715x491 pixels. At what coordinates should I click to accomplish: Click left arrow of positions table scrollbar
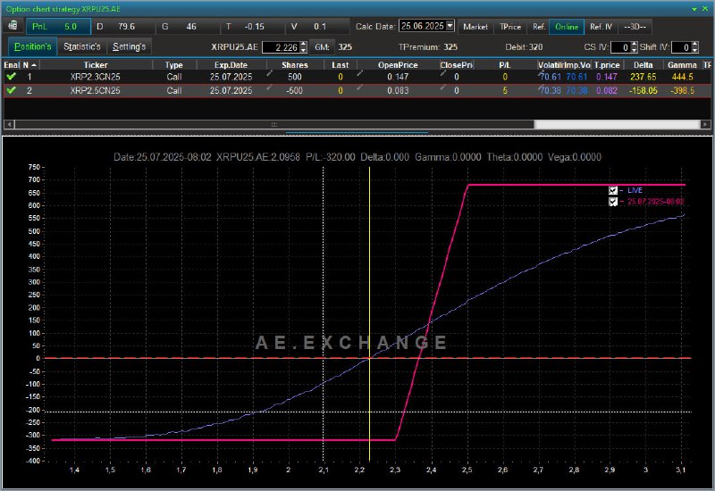(x=9, y=124)
